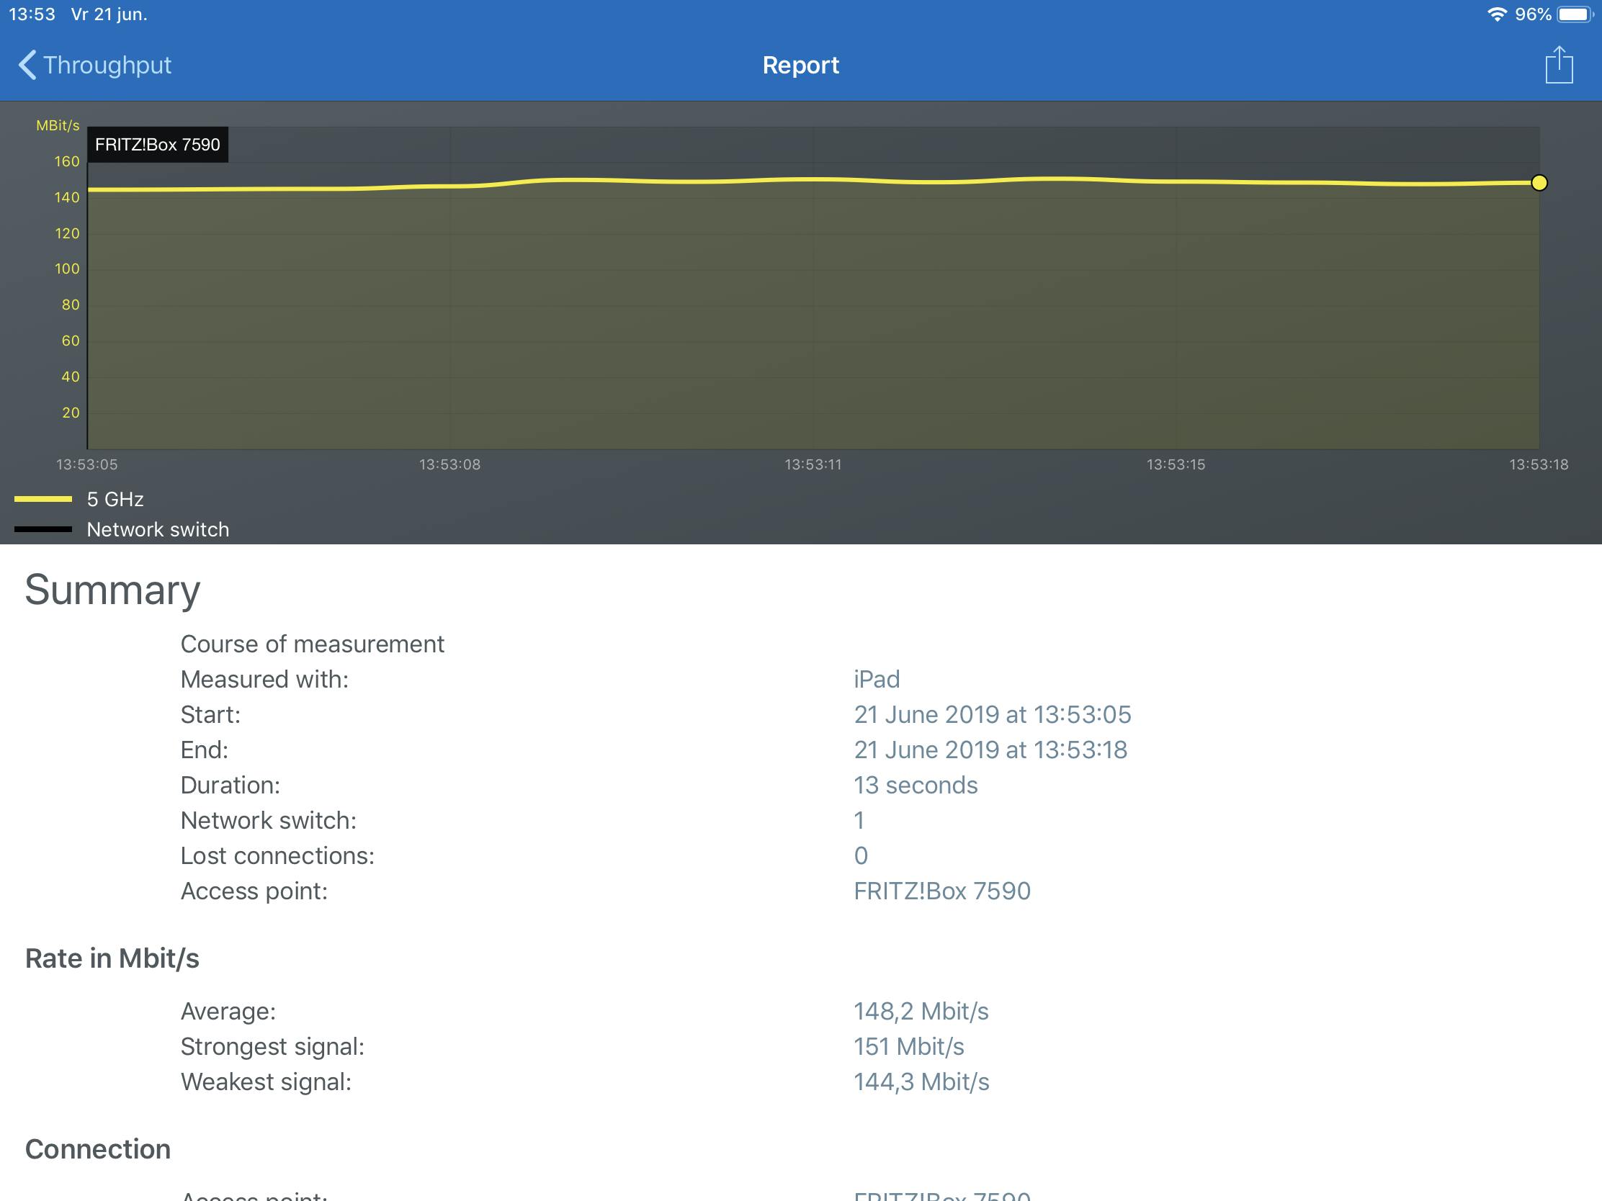Image resolution: width=1602 pixels, height=1201 pixels.
Task: Tap the Report title
Action: click(800, 65)
